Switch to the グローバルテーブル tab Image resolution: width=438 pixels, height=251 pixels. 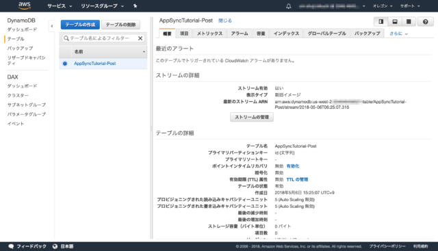(327, 34)
